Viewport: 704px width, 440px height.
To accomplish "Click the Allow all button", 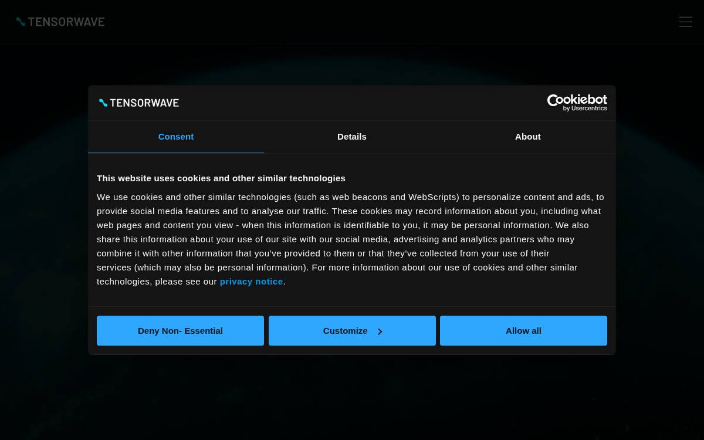I will [x=523, y=331].
